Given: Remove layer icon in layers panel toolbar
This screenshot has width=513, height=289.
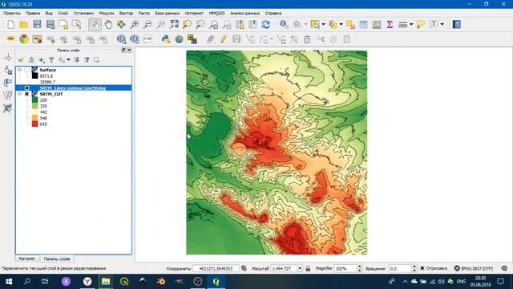Looking at the screenshot, I should click(x=96, y=60).
